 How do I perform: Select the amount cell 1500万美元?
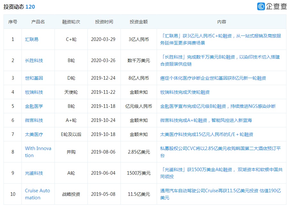pos(139,173)
